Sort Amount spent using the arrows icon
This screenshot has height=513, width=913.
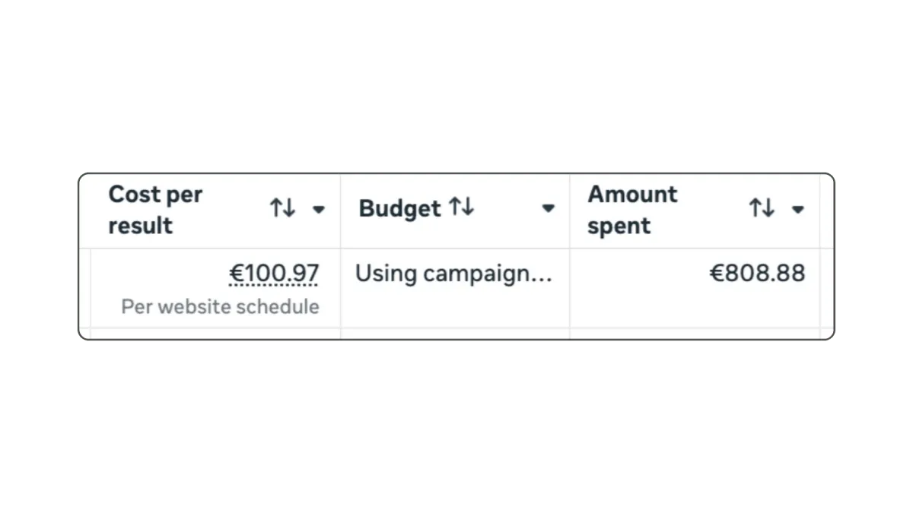(x=762, y=208)
